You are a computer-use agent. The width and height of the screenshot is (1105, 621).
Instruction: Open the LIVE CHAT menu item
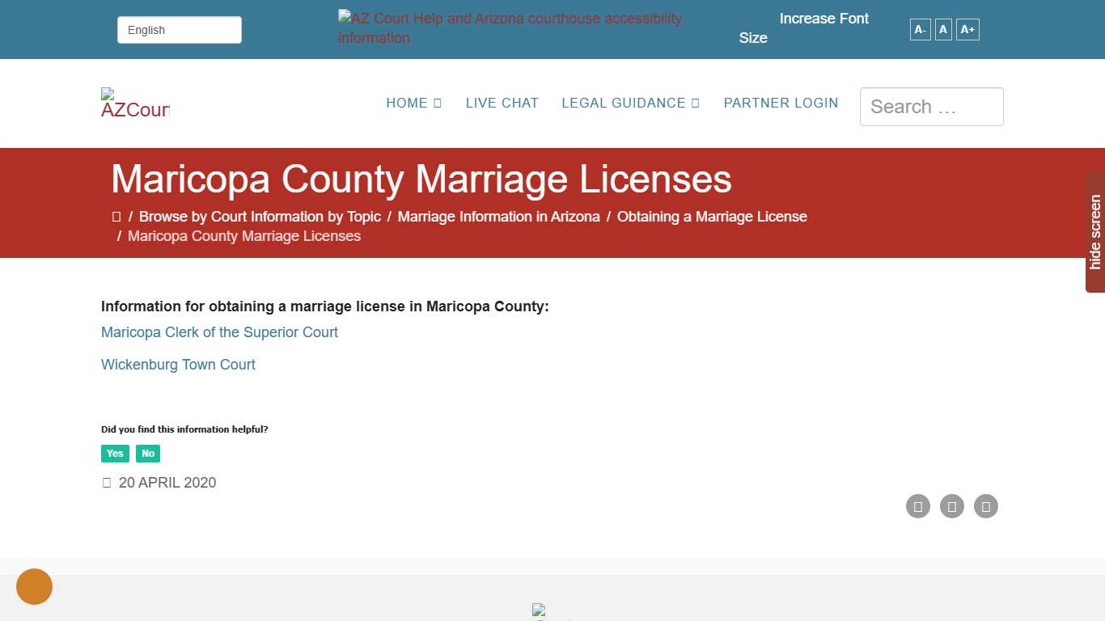click(x=502, y=103)
